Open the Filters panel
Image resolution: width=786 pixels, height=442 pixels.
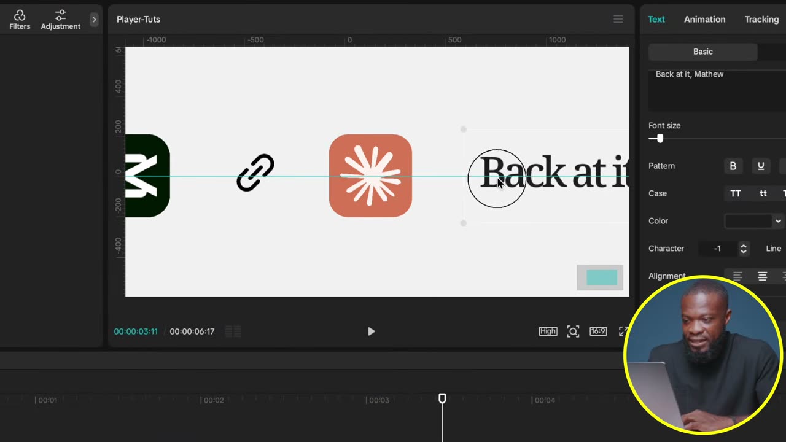20,20
